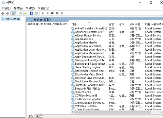Select AppX Deployment Service row
Viewport: 163px width, 118px height.
coord(91,57)
